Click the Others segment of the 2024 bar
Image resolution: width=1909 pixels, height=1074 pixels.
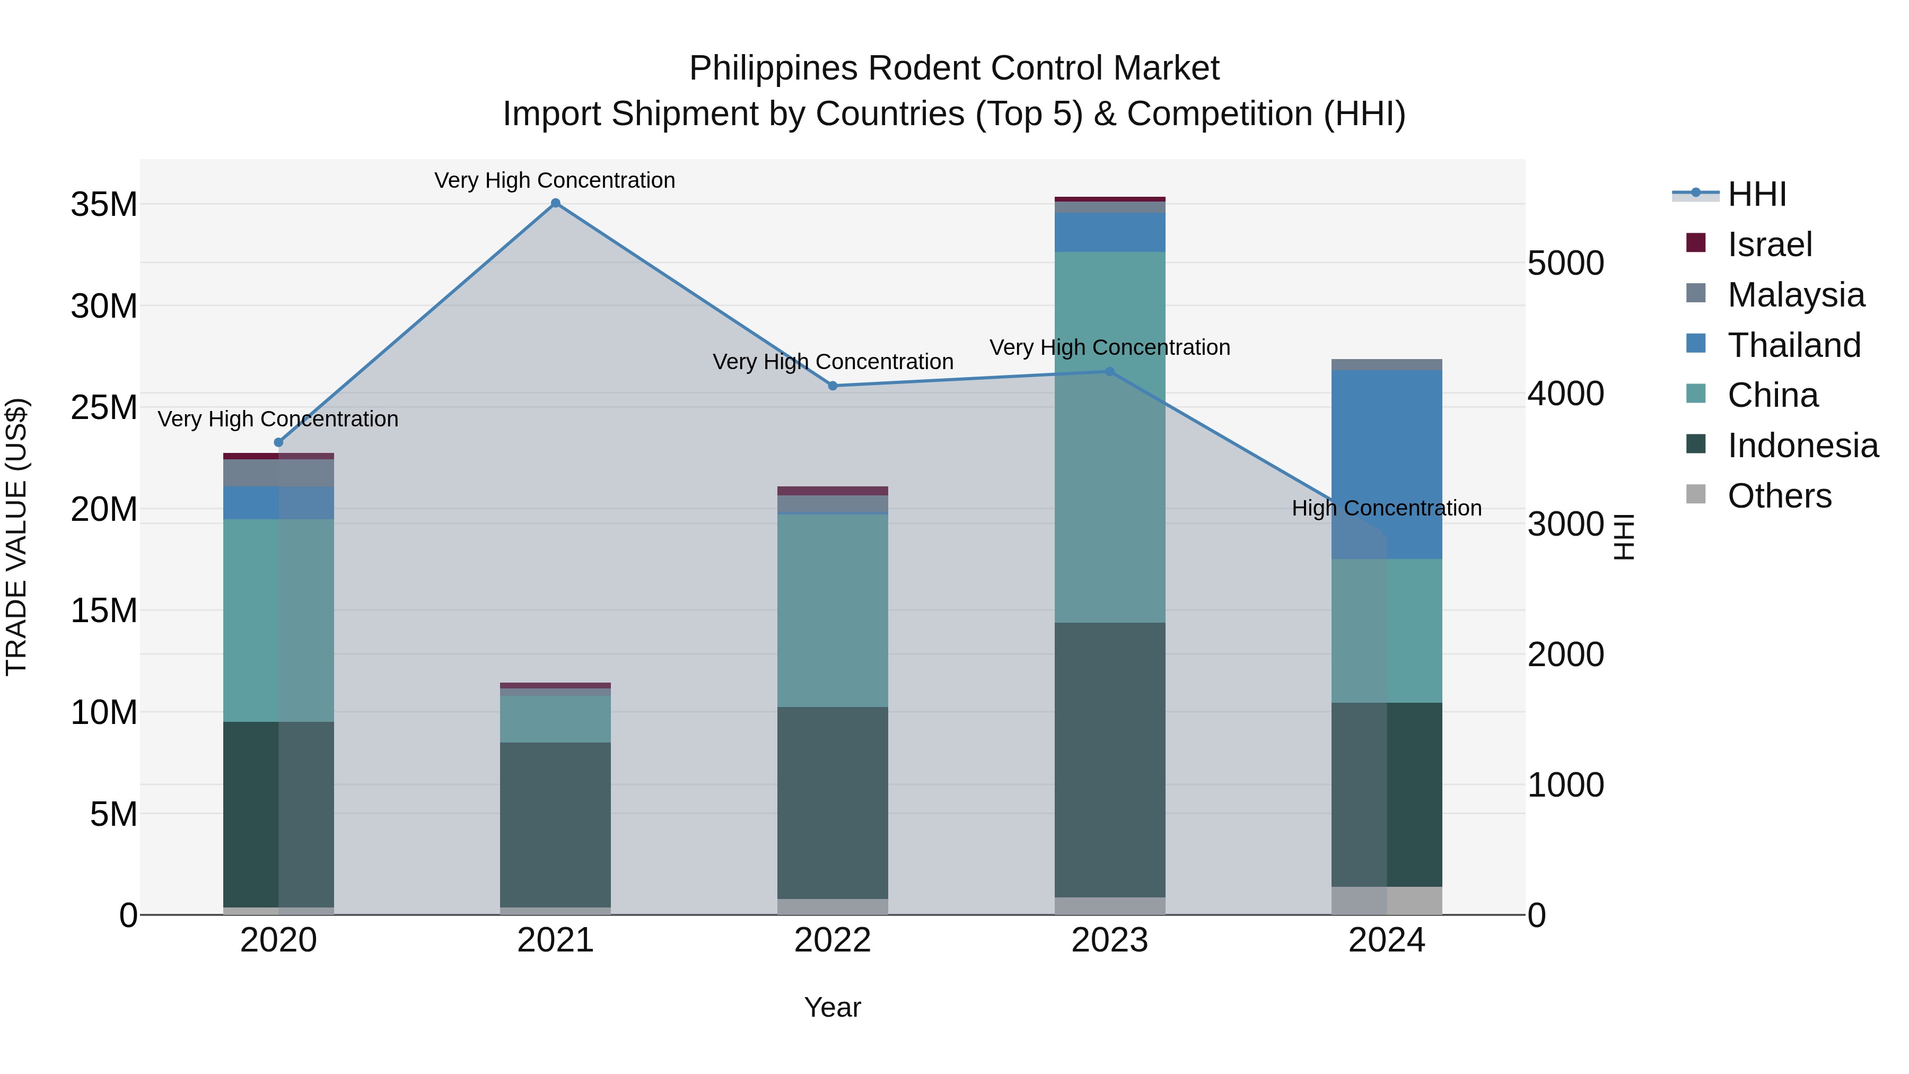coord(1387,901)
